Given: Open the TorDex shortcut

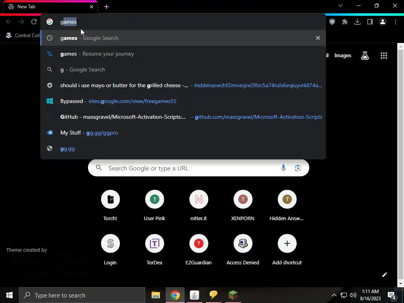Looking at the screenshot, I should 155,250.
